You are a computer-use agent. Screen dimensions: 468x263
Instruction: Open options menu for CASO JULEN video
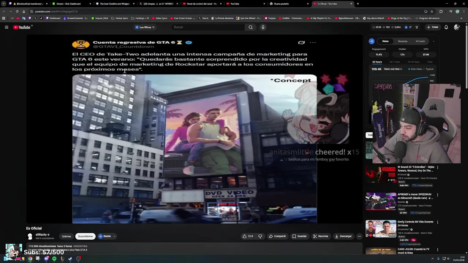437,249
